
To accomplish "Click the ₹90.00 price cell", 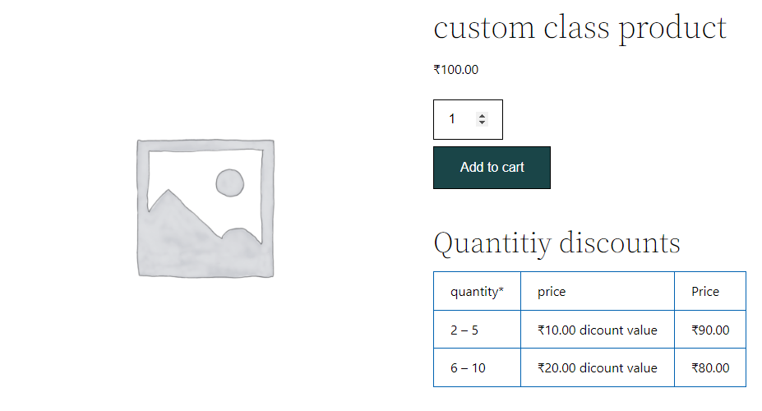I will pyautogui.click(x=710, y=330).
